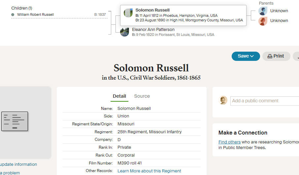Open Eleanor Ann Patterson's name link
This screenshot has width=299, height=175.
(x=153, y=30)
